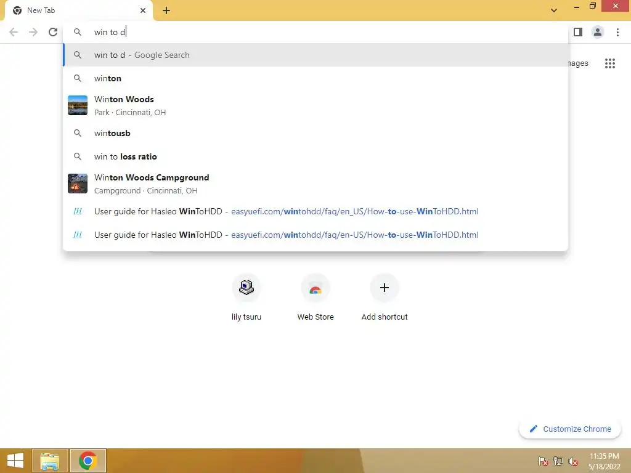Click the network tray icon

(x=558, y=461)
